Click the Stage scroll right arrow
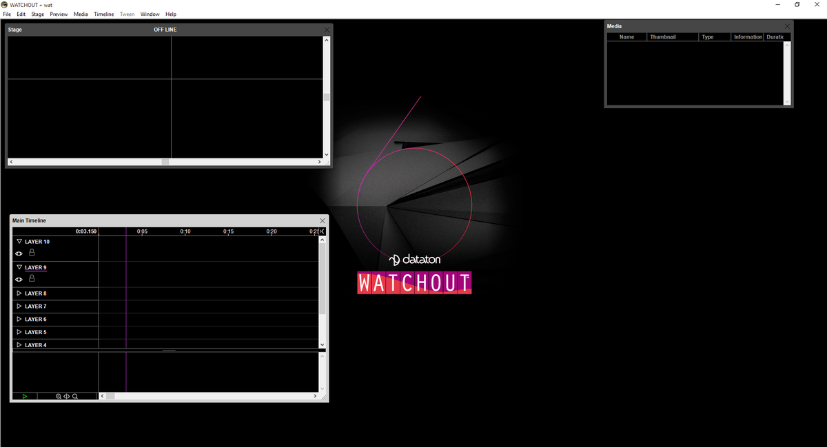Screen dimensions: 827x447 [x=319, y=162]
